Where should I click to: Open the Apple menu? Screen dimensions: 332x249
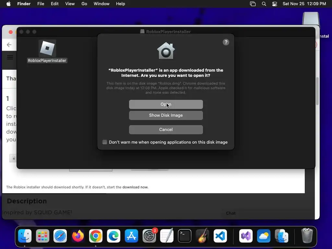[x=8, y=4]
